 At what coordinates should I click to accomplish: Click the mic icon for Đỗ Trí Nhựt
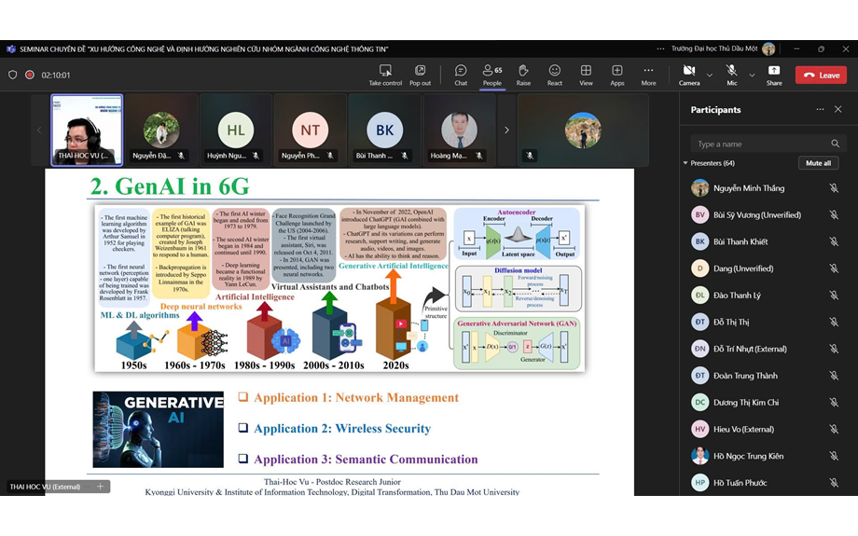click(834, 349)
